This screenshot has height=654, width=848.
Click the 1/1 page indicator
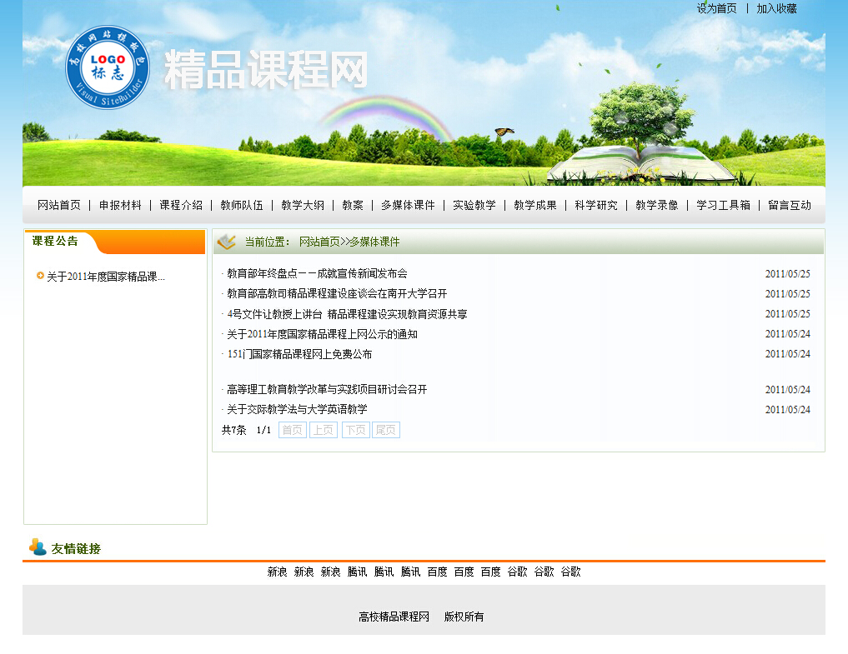coord(263,430)
